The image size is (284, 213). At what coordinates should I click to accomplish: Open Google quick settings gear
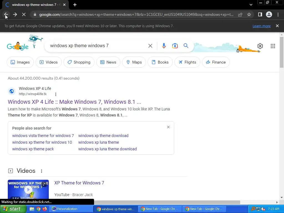(x=260, y=46)
